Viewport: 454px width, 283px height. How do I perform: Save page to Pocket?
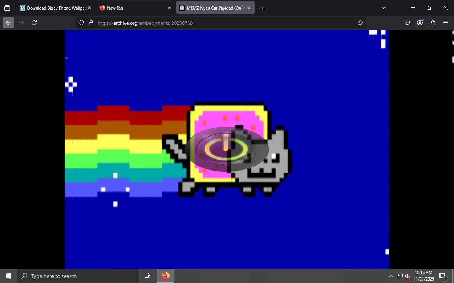(x=407, y=23)
